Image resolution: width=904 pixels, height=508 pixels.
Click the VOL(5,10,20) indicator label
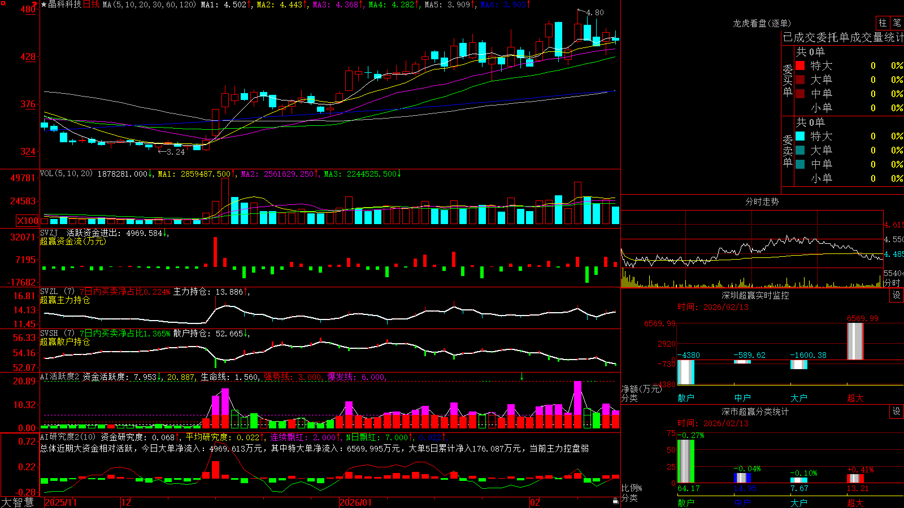click(x=66, y=174)
